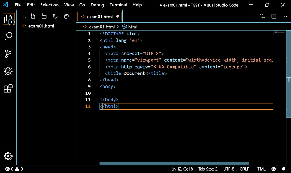Viewport: 291px width, 173px height.
Task: Restore down the window
Action: [x=267, y=5]
